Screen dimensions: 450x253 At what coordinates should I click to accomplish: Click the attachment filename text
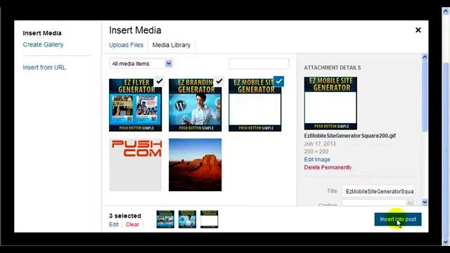pyautogui.click(x=350, y=136)
